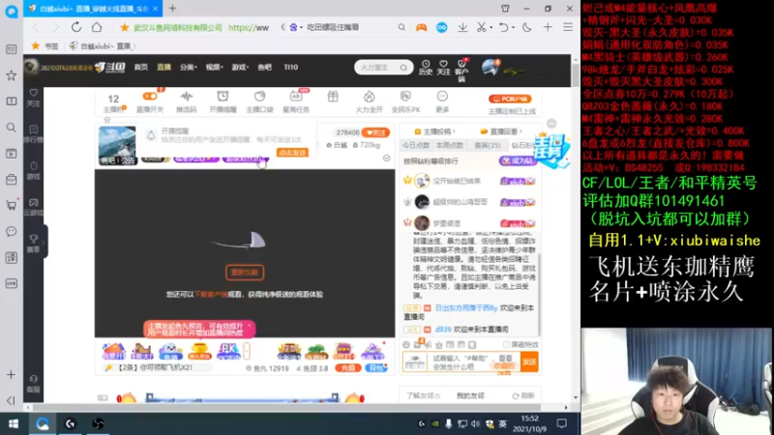This screenshot has height=435, width=774.
Task: Open new tab with plus button
Action: (173, 9)
